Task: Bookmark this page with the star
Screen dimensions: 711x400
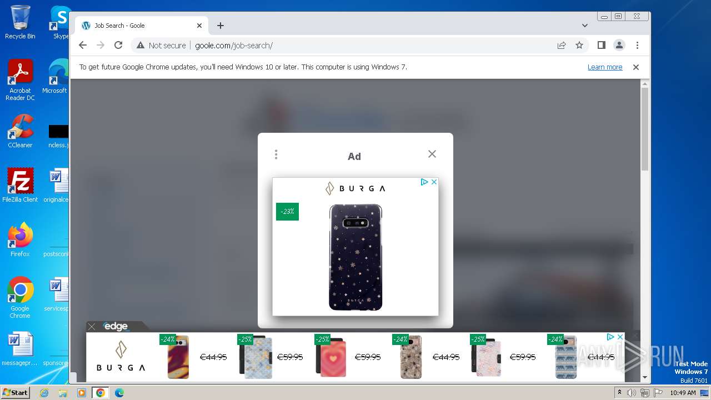Action: click(579, 46)
